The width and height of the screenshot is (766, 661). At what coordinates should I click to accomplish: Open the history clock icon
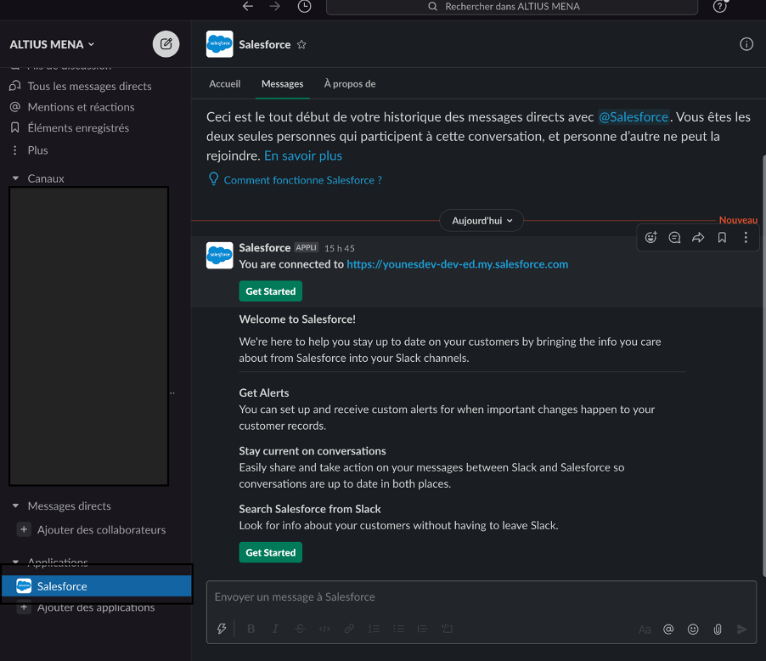coord(304,6)
